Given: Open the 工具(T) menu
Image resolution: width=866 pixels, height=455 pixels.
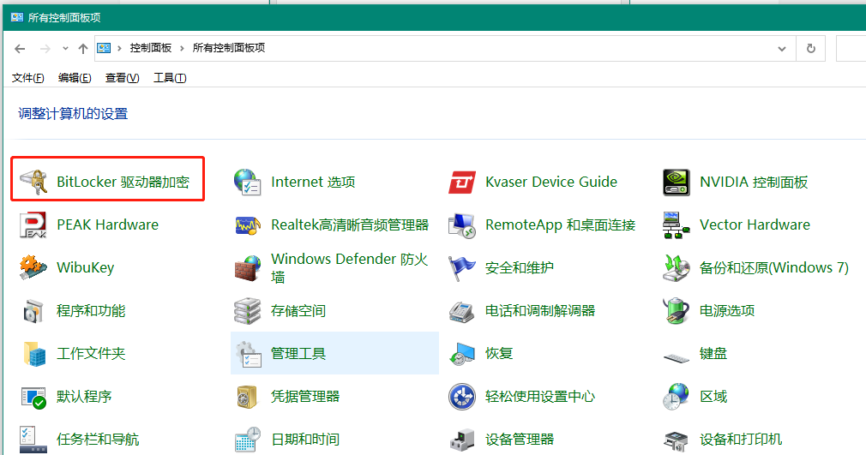Looking at the screenshot, I should point(170,78).
